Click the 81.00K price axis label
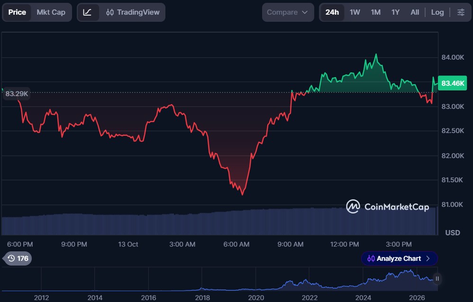473x302 pixels. 452,204
